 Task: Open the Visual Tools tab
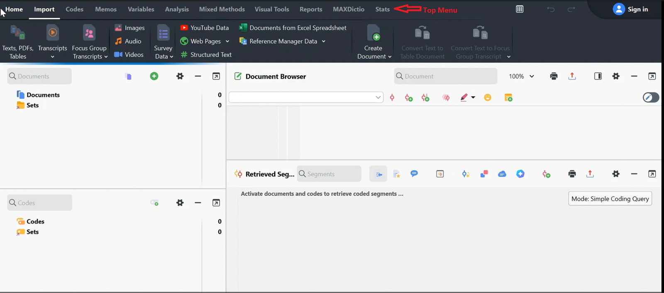pos(272,9)
